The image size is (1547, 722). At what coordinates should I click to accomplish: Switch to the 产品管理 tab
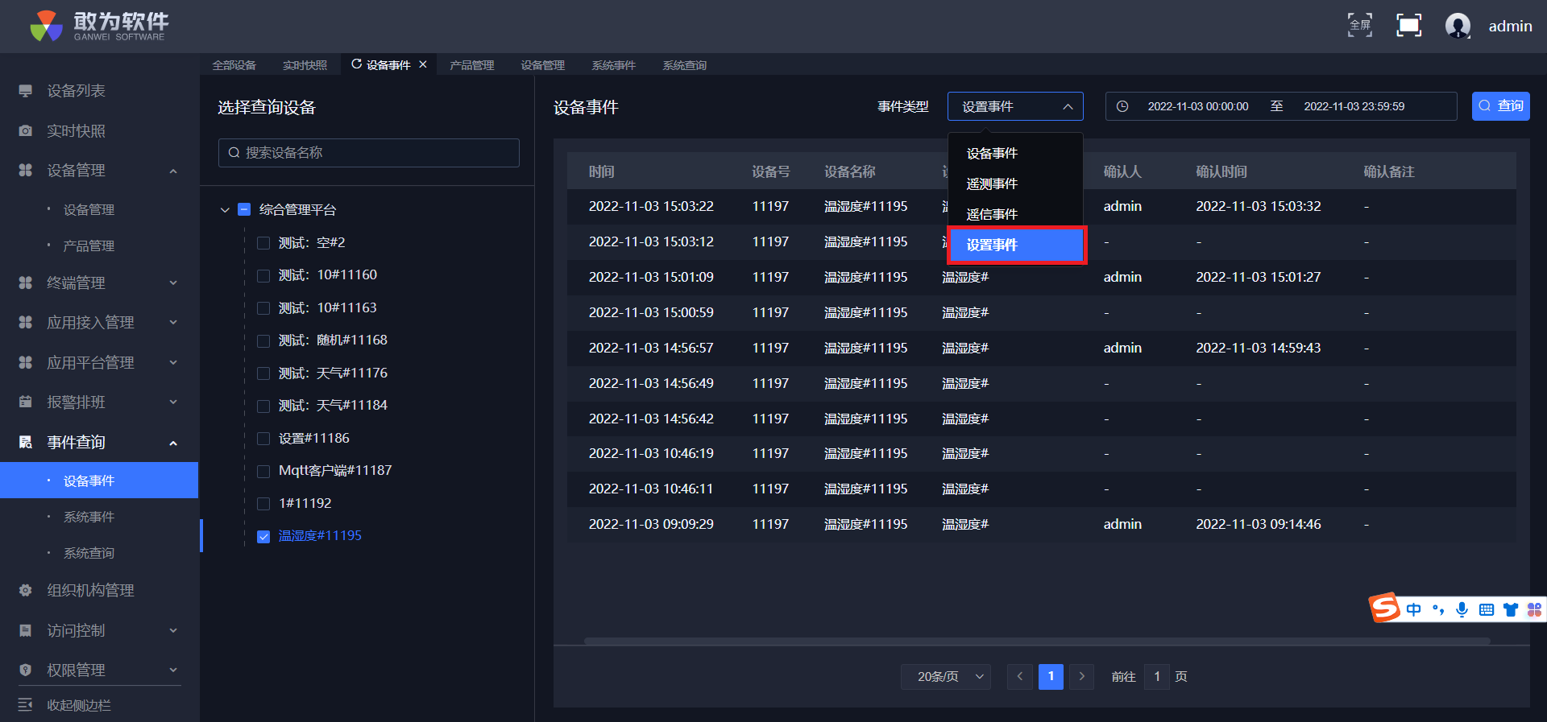click(472, 65)
